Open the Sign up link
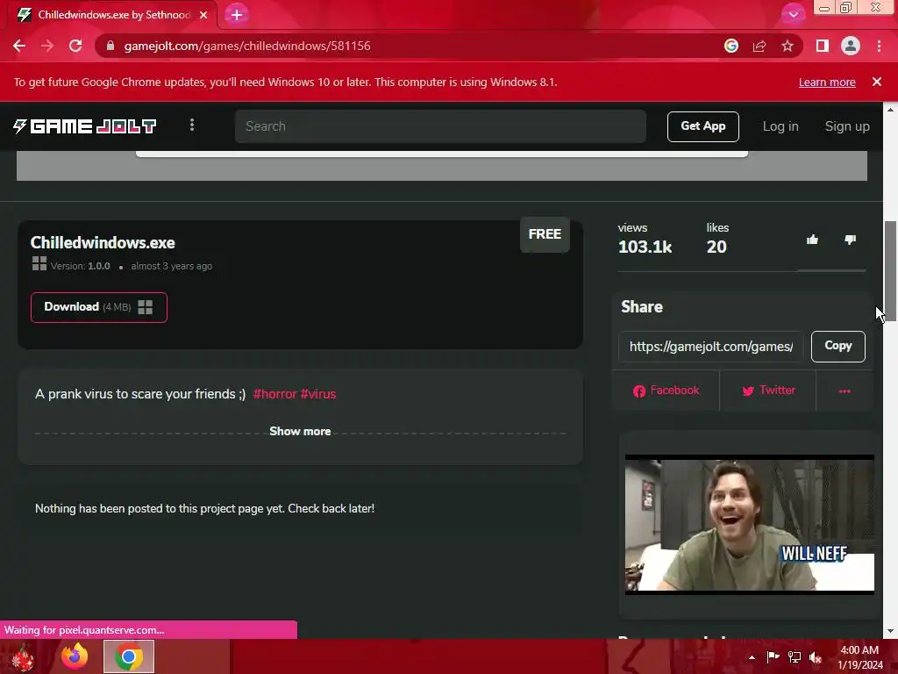The height and width of the screenshot is (674, 898). coord(847,126)
